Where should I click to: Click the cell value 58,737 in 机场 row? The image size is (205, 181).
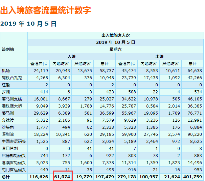coord(107,71)
